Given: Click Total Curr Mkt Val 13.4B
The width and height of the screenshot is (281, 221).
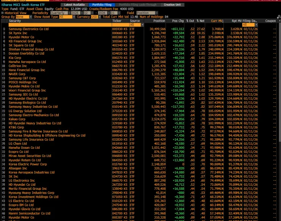Looking at the screenshot, I should coord(120,17).
